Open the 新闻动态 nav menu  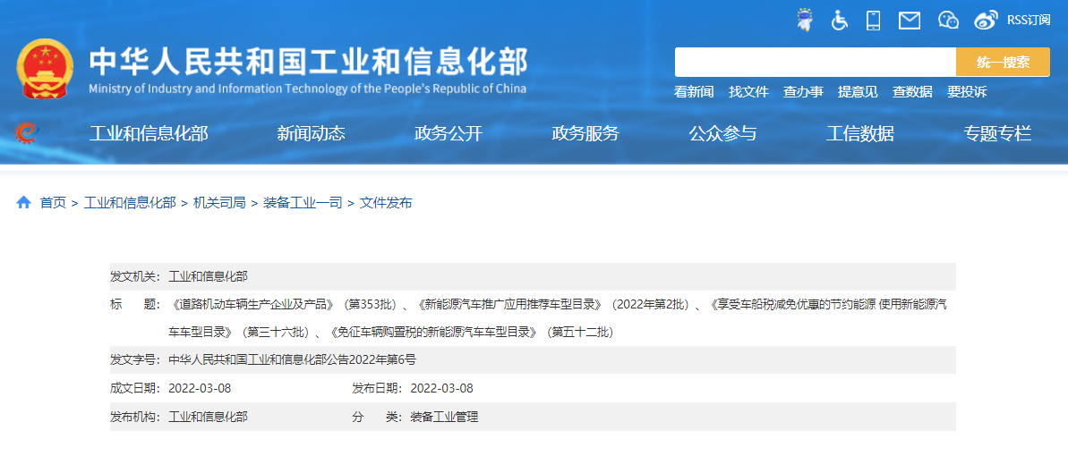pos(311,133)
